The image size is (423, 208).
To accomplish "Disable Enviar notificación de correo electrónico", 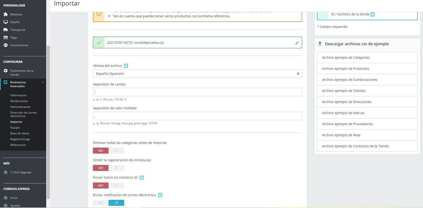I will coord(101,203).
